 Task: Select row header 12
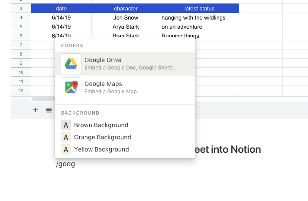(21, 90)
